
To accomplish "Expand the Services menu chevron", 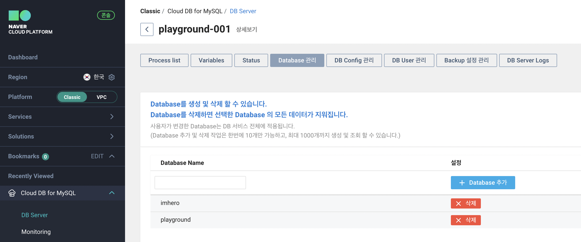I will tap(112, 117).
